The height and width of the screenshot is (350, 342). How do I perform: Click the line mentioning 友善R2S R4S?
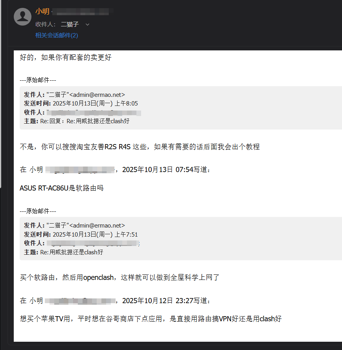click(140, 147)
